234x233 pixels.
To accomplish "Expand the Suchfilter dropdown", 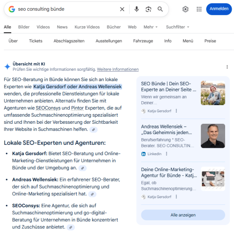I will pos(177,27).
